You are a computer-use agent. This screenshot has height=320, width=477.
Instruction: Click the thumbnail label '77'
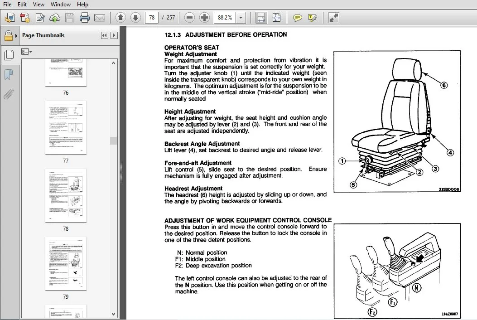tap(66, 161)
